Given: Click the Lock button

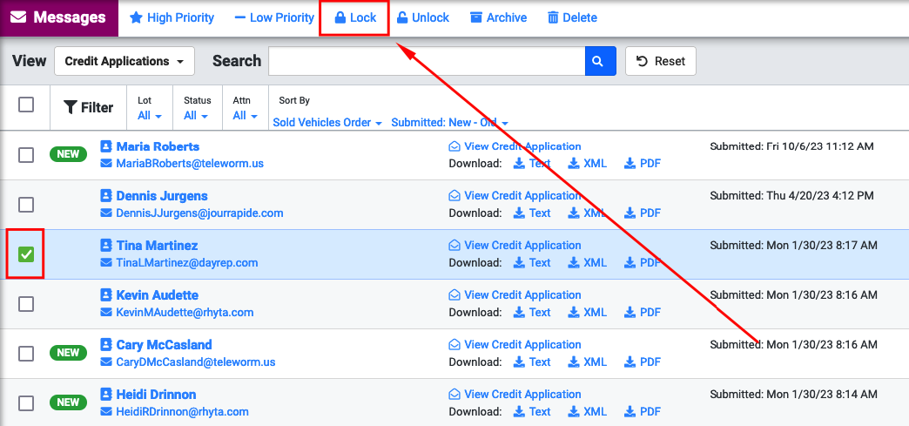Looking at the screenshot, I should click(x=354, y=18).
